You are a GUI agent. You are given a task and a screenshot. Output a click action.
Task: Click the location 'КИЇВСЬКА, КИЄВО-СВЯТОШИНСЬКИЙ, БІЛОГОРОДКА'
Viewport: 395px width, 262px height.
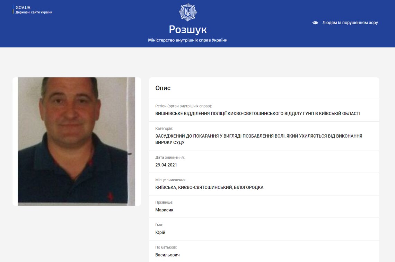[209, 187]
